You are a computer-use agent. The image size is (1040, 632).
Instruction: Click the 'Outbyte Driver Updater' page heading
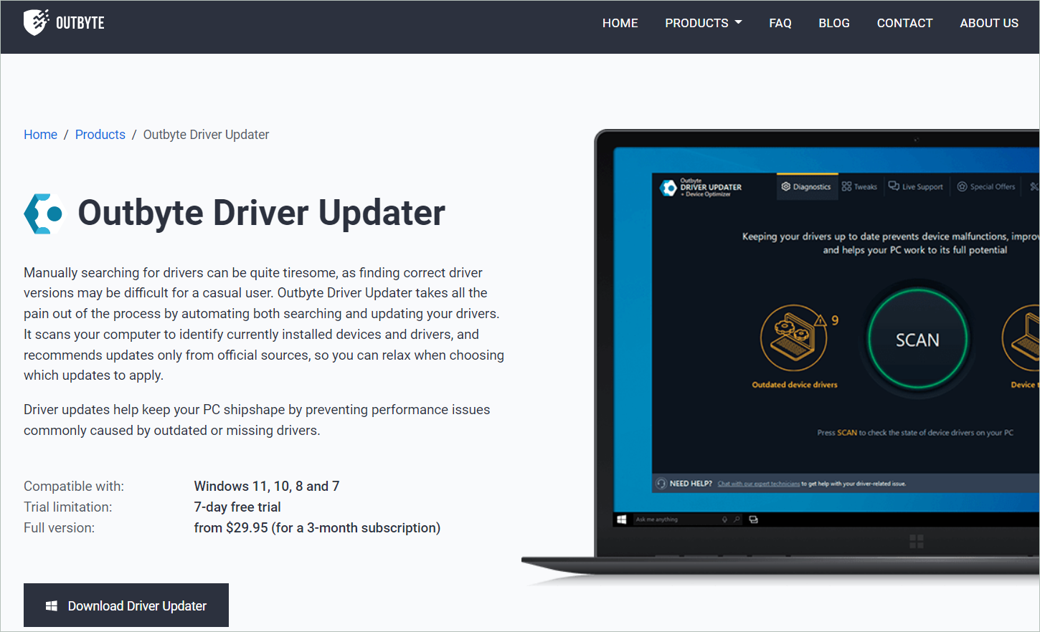[x=261, y=213]
